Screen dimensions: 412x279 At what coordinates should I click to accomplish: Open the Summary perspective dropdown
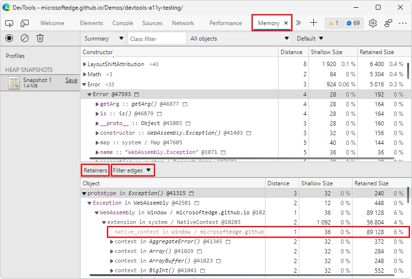click(104, 39)
